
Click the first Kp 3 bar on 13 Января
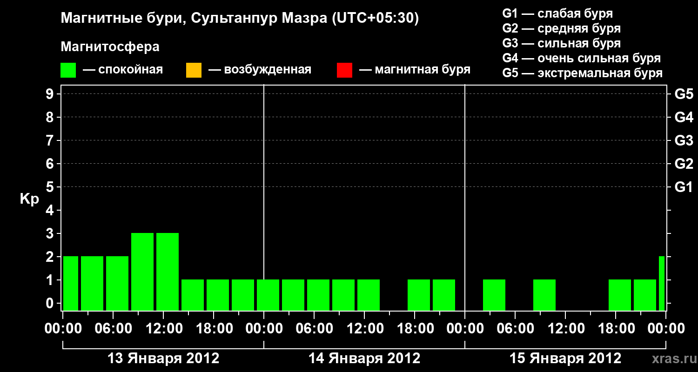click(x=142, y=272)
